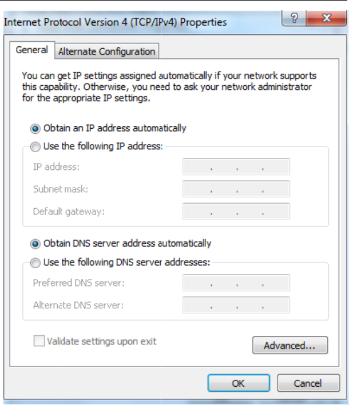Click the Default gateway input field

[236, 212]
